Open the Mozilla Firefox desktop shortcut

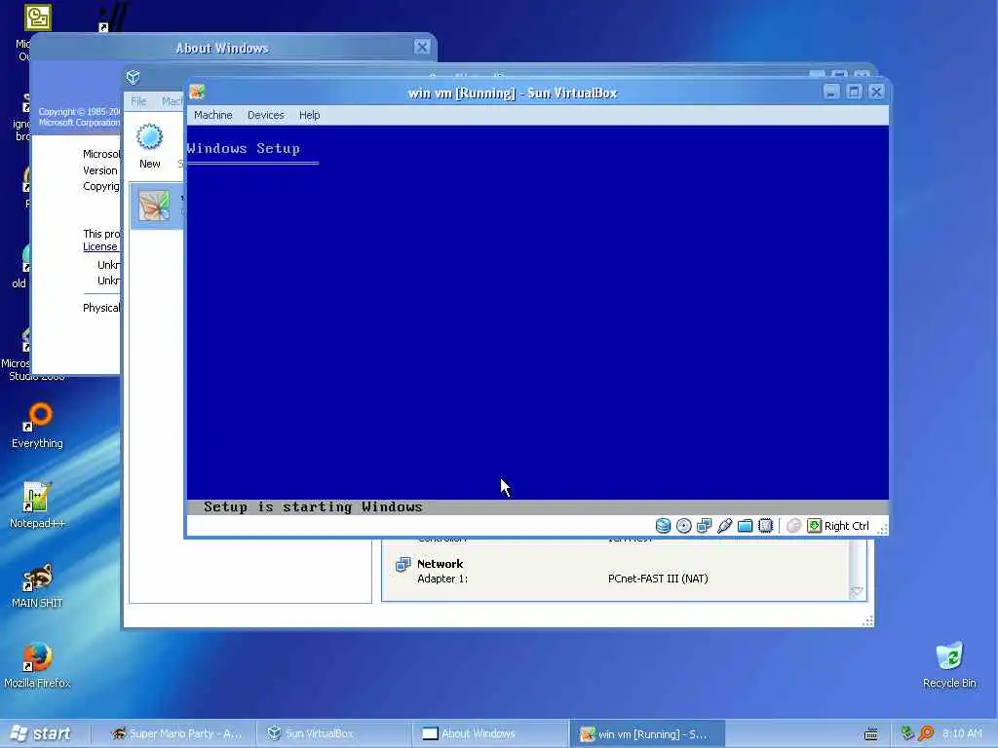(x=38, y=665)
